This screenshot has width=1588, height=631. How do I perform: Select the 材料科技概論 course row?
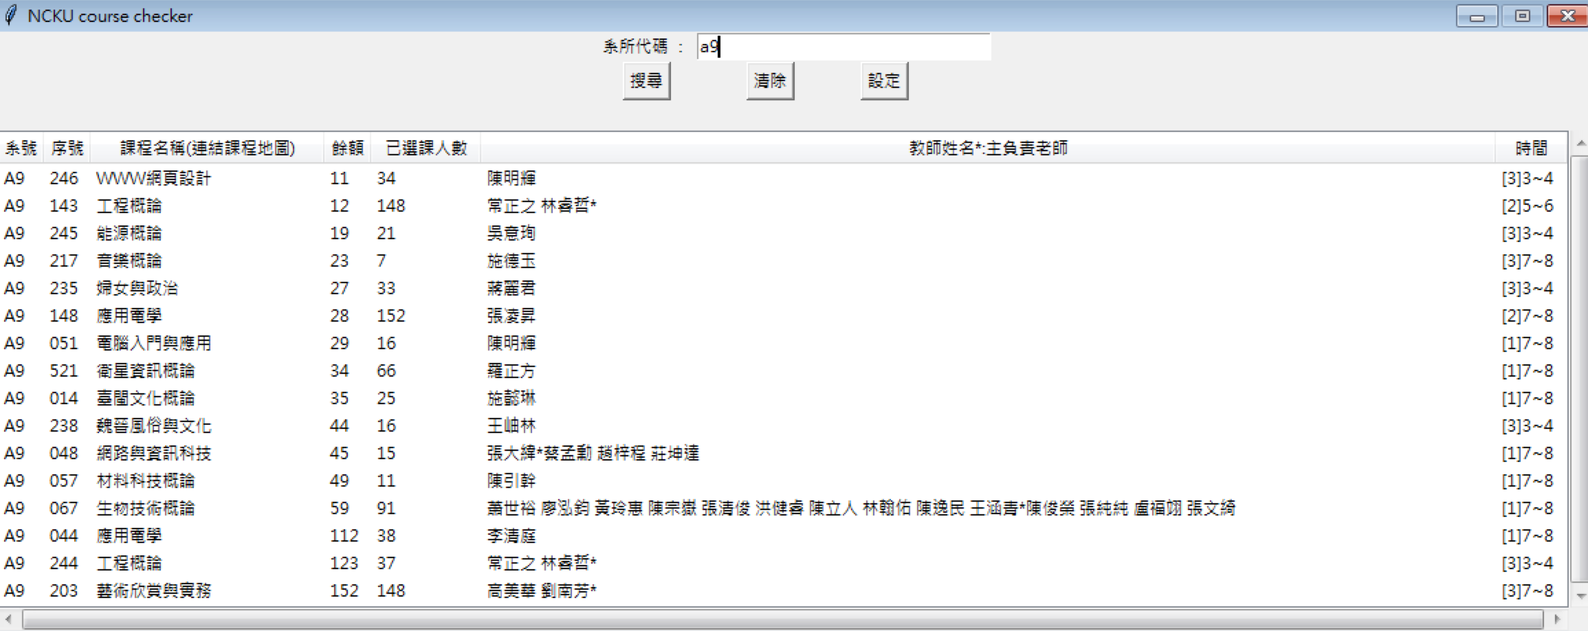[784, 480]
